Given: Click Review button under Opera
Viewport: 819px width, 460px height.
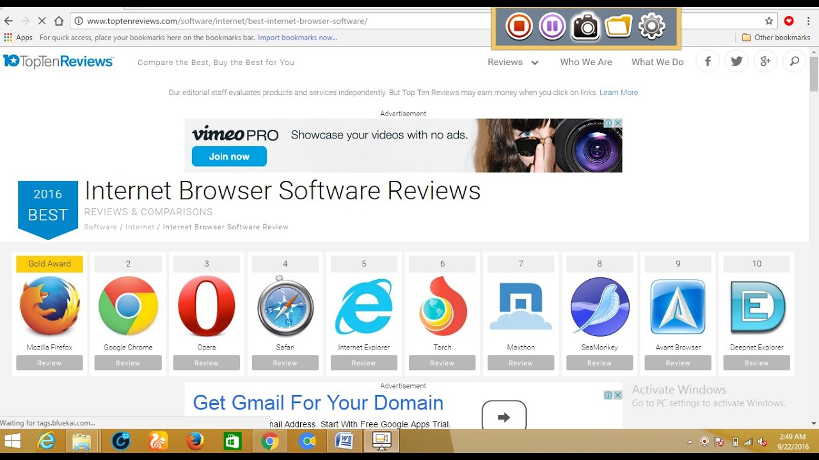Looking at the screenshot, I should (207, 363).
